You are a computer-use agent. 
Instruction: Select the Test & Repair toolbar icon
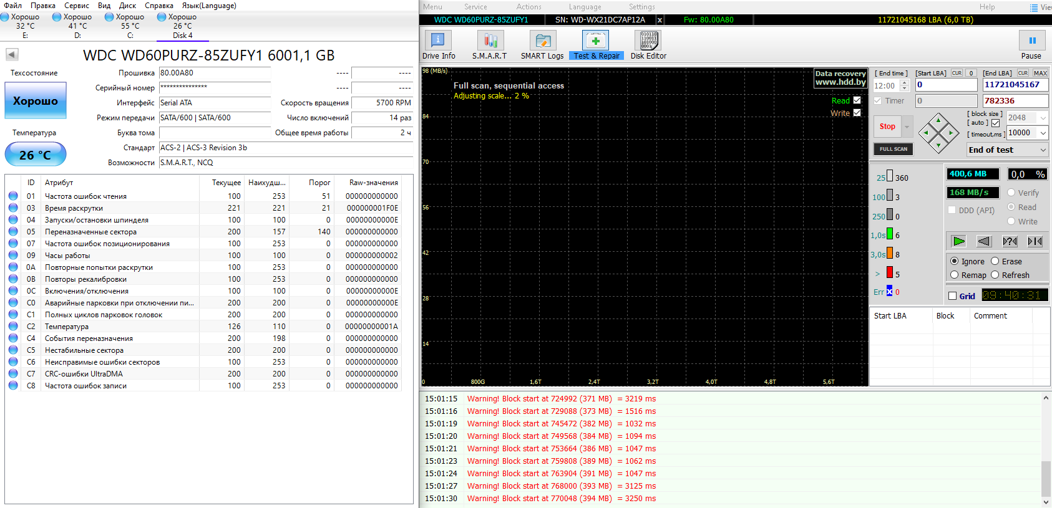[x=595, y=41]
